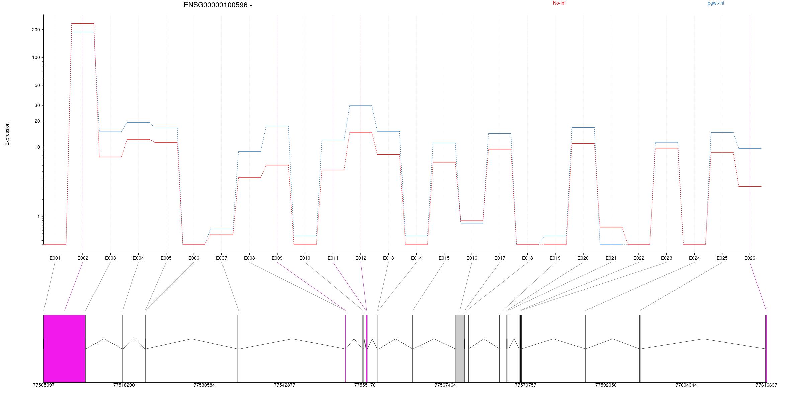Image resolution: width=803 pixels, height=401 pixels.
Task: Click the E016 exon axis label
Action: [472, 258]
